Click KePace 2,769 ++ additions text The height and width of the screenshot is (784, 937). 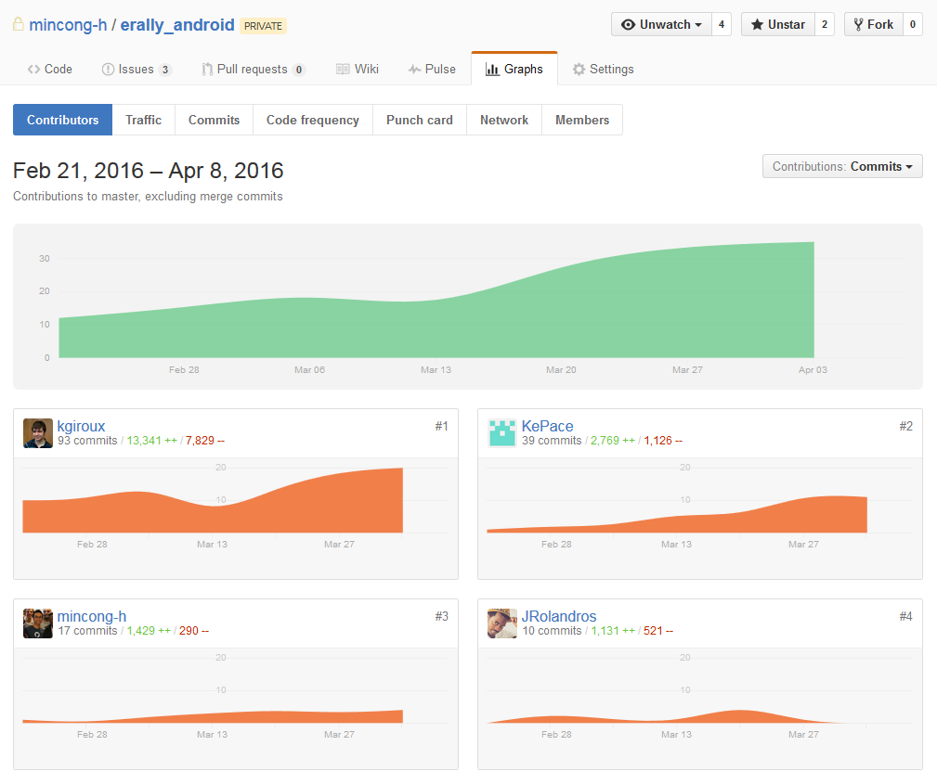point(613,441)
